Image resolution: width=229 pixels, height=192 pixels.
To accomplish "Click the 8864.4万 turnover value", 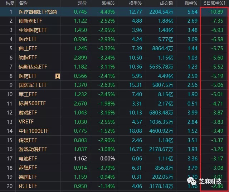I will click(163, 48).
